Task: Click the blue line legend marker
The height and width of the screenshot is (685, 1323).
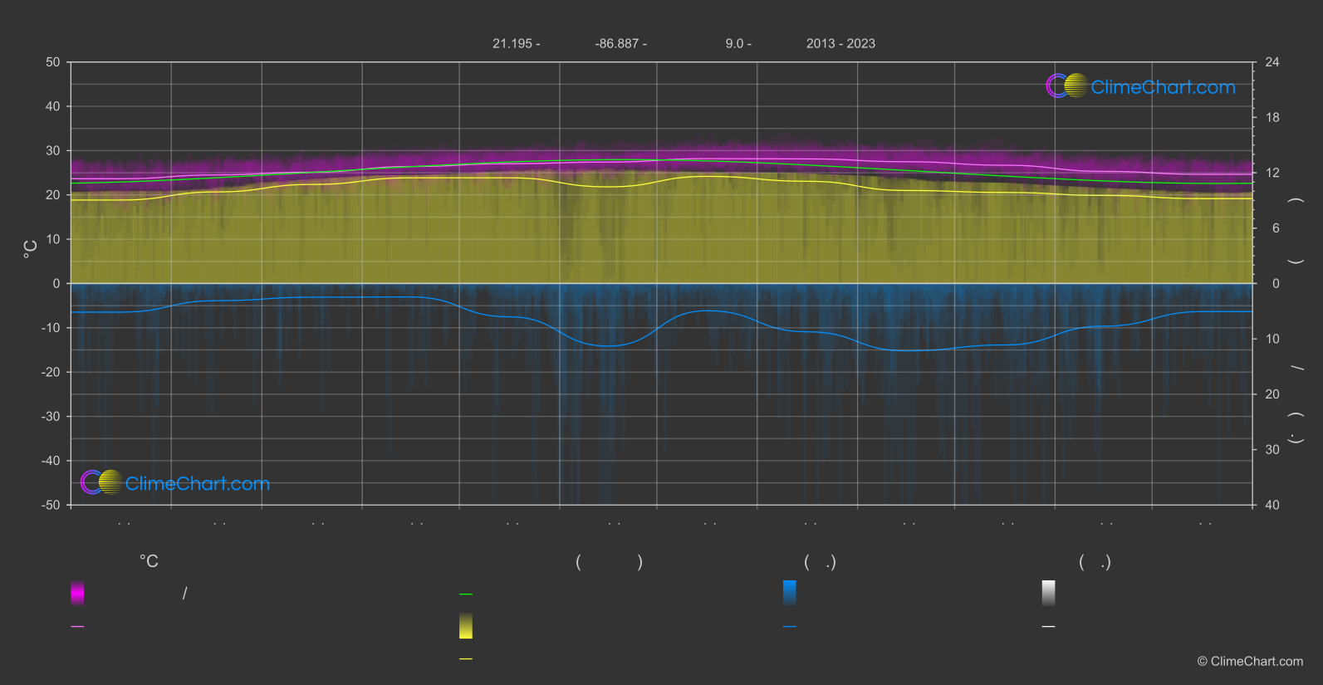Action: (x=790, y=626)
